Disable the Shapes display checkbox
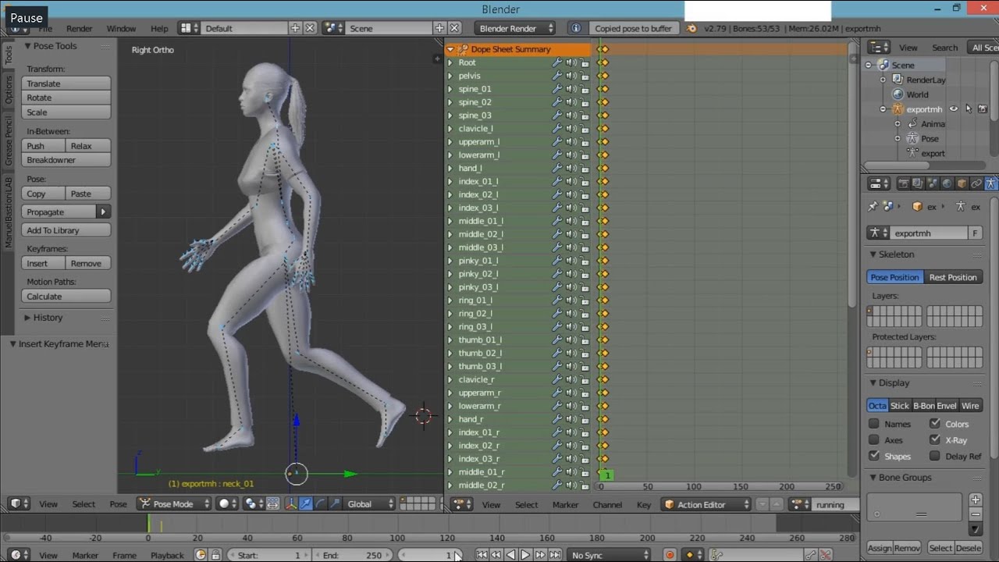The width and height of the screenshot is (999, 562). tap(874, 456)
